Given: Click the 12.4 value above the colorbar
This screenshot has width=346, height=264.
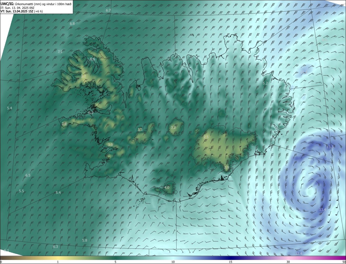Looking at the screenshot, I should point(299,254).
